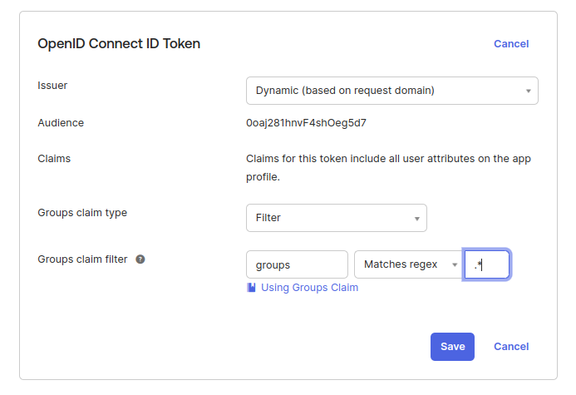Focus the groups claim name field

pyautogui.click(x=297, y=264)
